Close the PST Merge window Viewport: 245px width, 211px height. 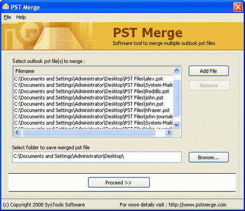coord(238,7)
